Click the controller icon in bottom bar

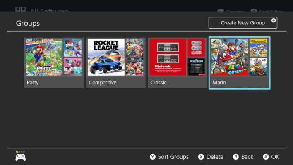click(x=21, y=158)
